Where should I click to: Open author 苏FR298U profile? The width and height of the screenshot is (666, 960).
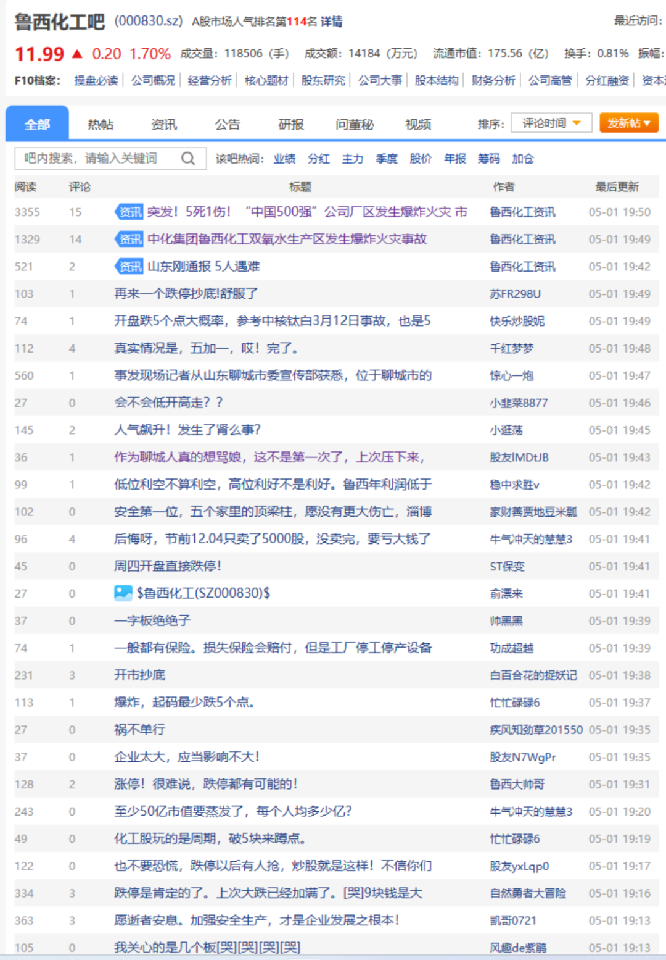tap(515, 294)
